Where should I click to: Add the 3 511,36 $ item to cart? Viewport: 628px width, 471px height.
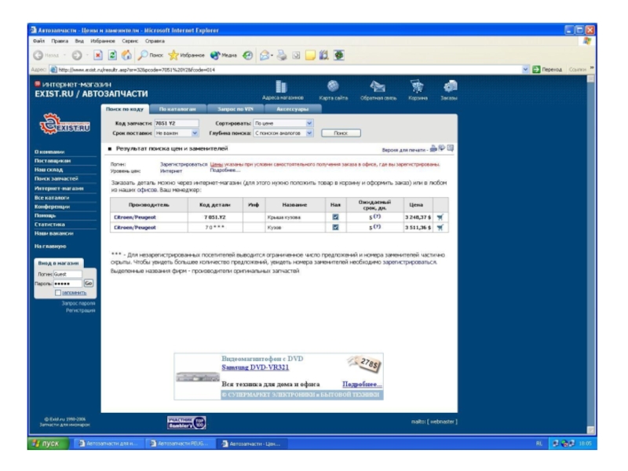point(440,228)
